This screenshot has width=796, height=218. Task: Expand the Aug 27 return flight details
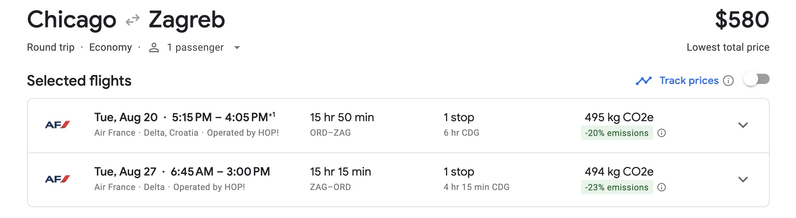[743, 179]
